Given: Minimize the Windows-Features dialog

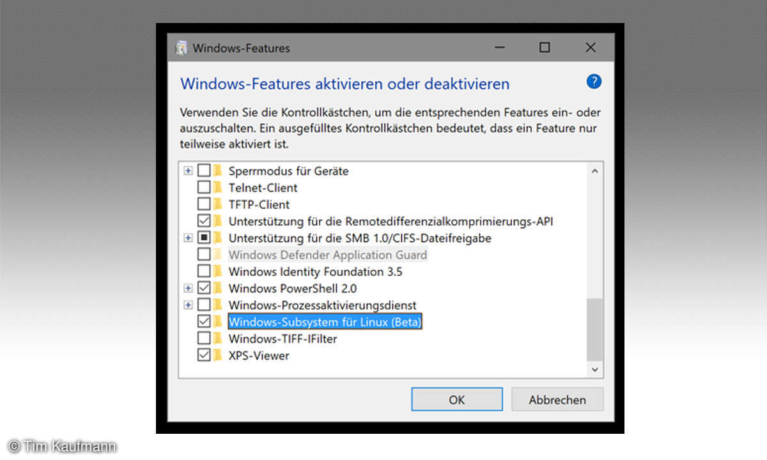Looking at the screenshot, I should [x=499, y=48].
